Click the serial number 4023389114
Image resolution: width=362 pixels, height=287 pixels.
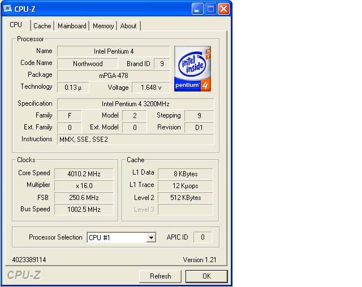coord(29,260)
